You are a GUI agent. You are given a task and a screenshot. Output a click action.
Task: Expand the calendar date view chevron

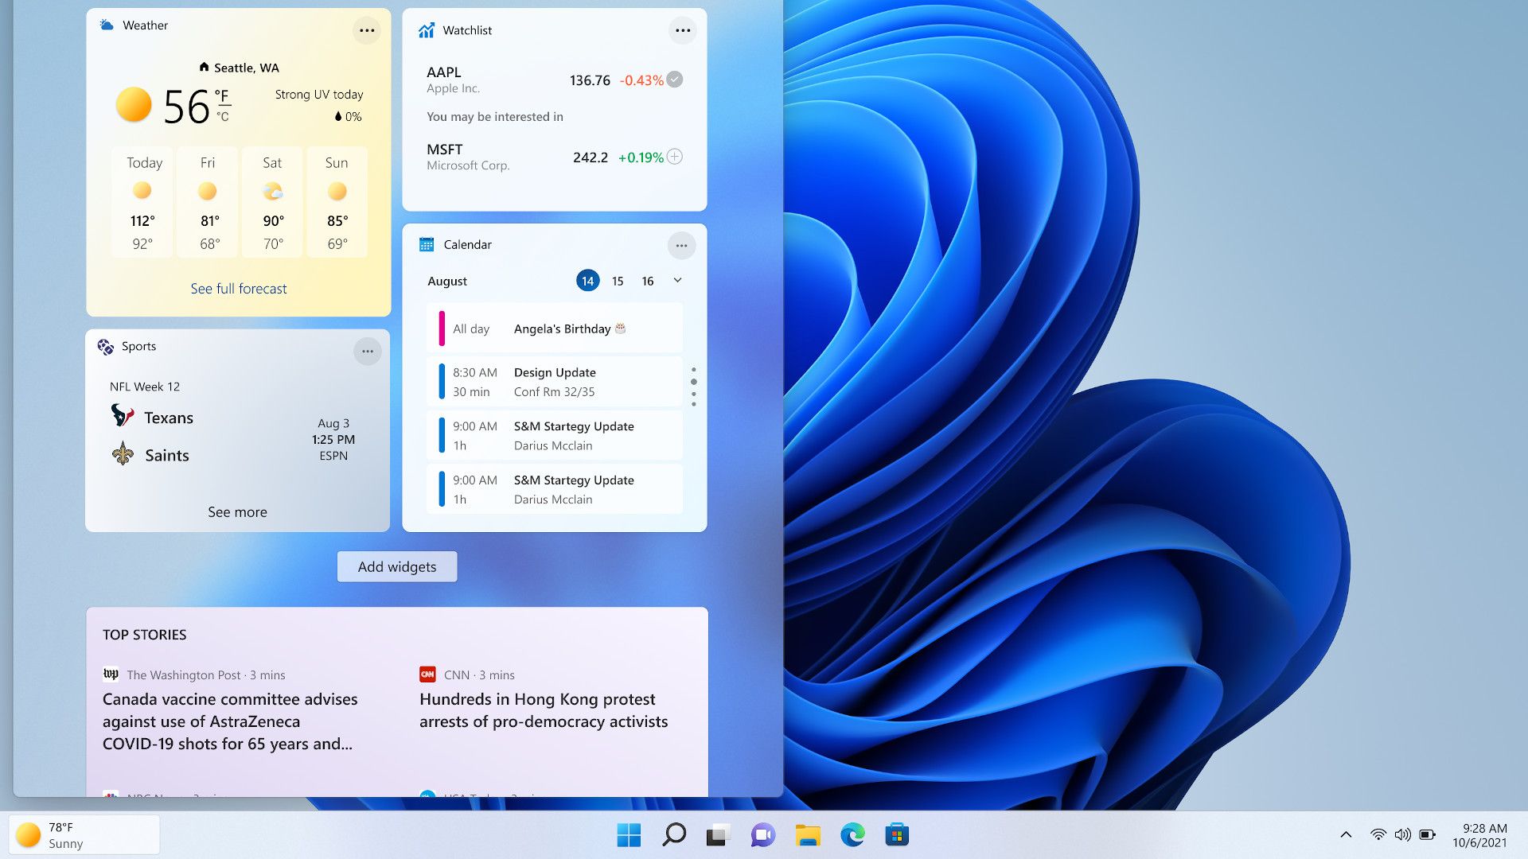point(676,280)
